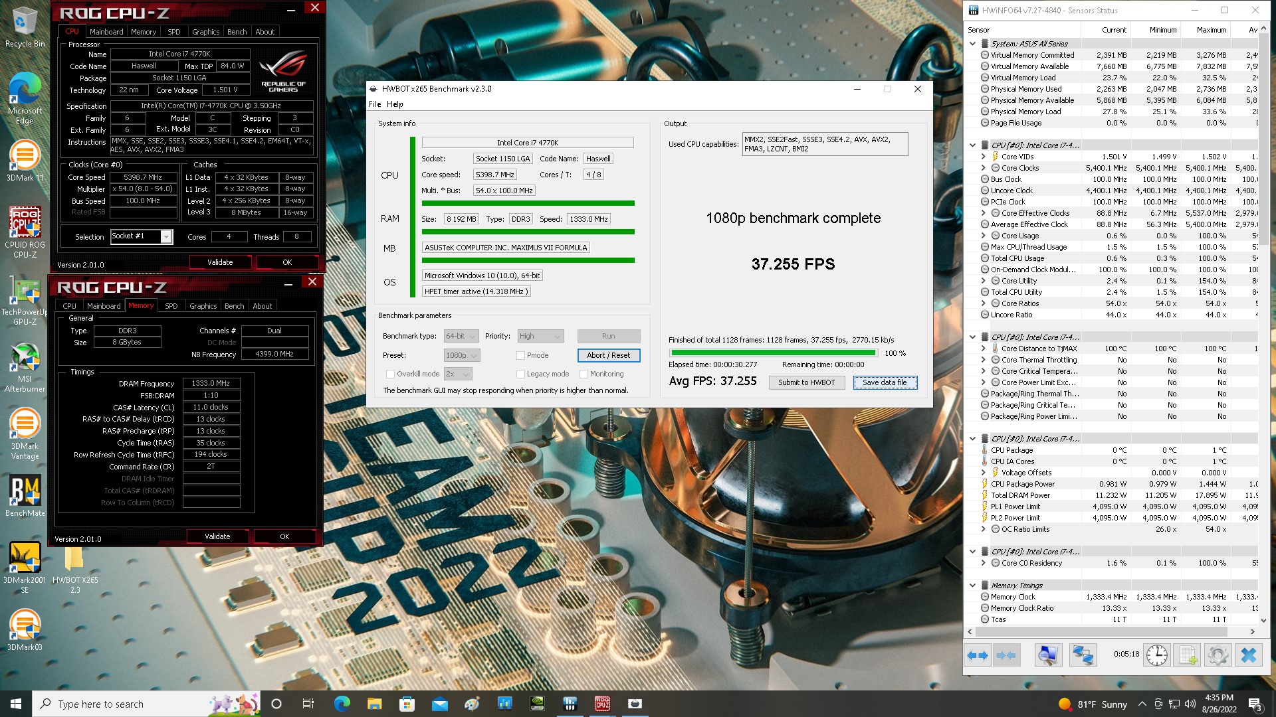Image resolution: width=1276 pixels, height=717 pixels.
Task: Open Preset 1080p dropdown
Action: pos(461,356)
